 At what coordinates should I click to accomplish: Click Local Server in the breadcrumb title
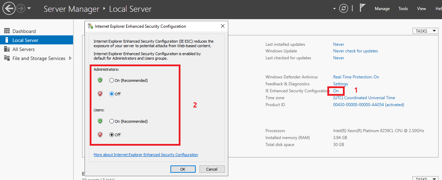(x=130, y=9)
